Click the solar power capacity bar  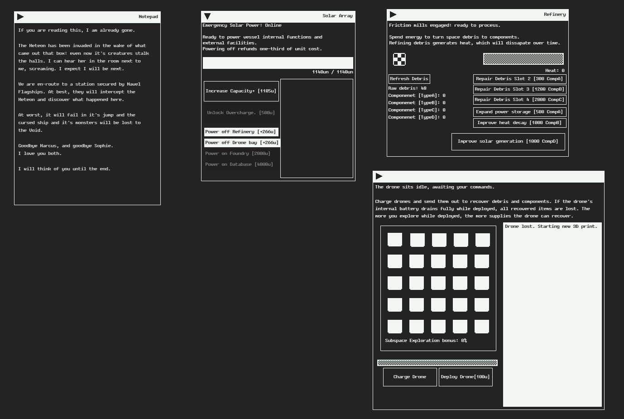tap(278, 63)
